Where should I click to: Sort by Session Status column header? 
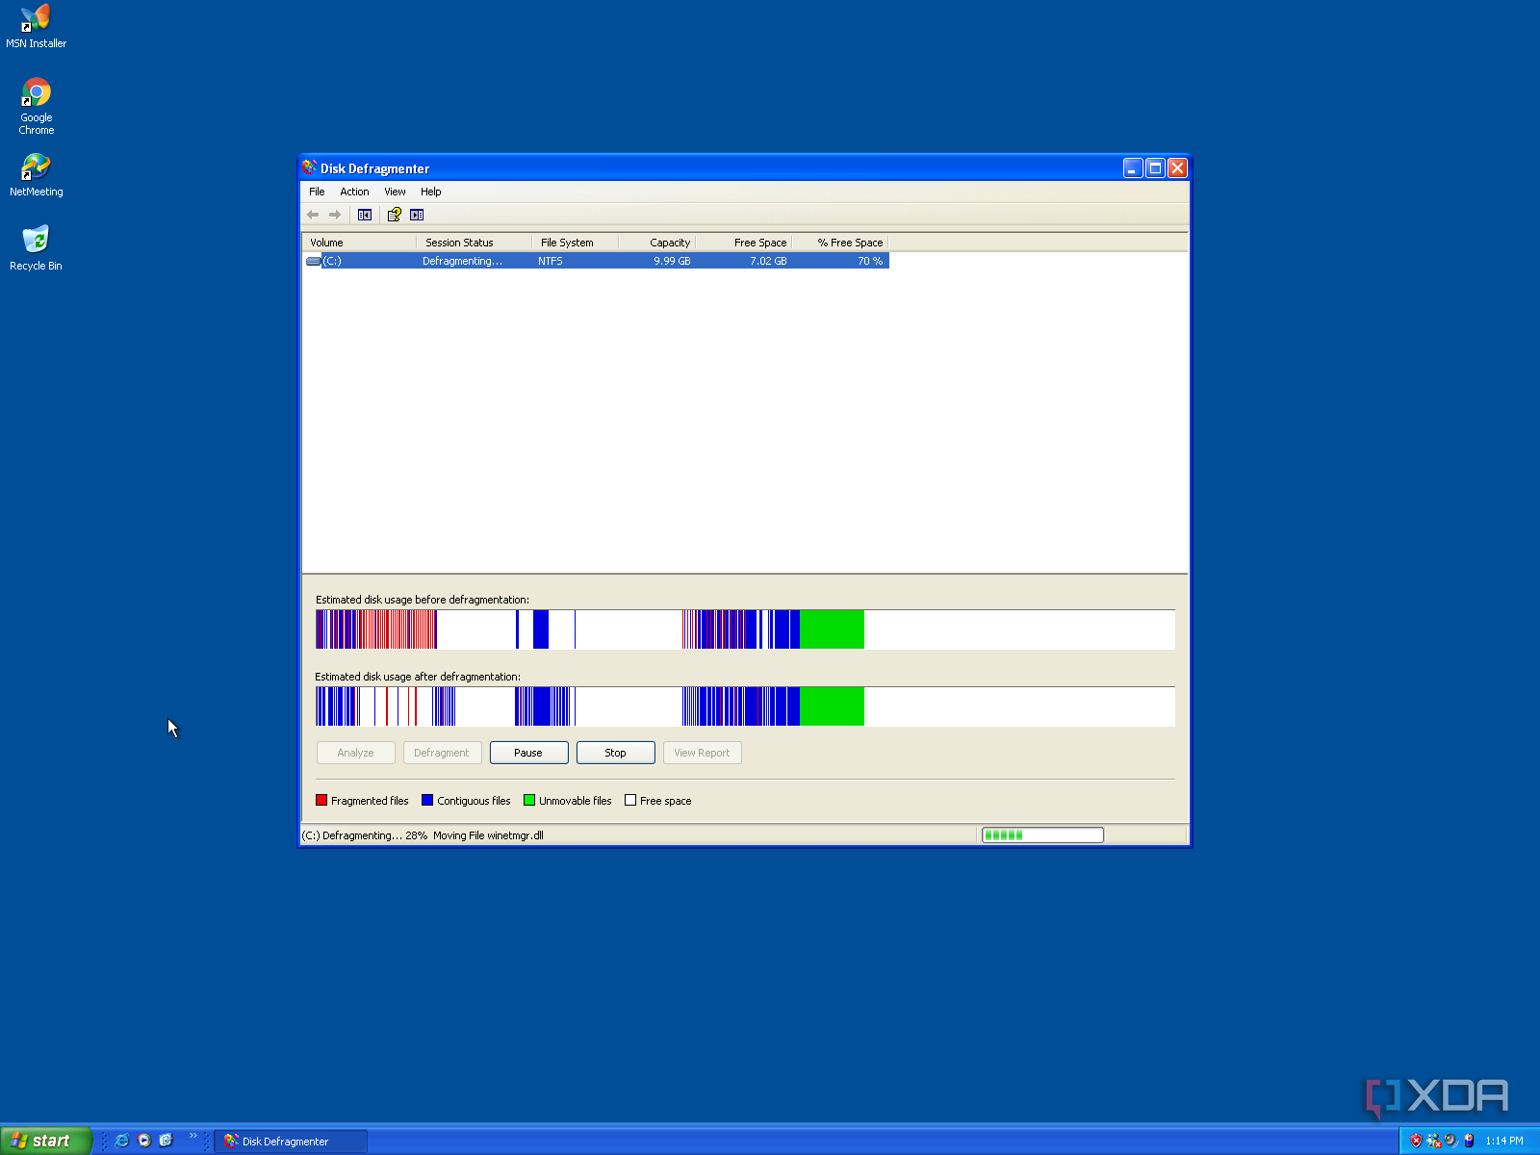(475, 243)
